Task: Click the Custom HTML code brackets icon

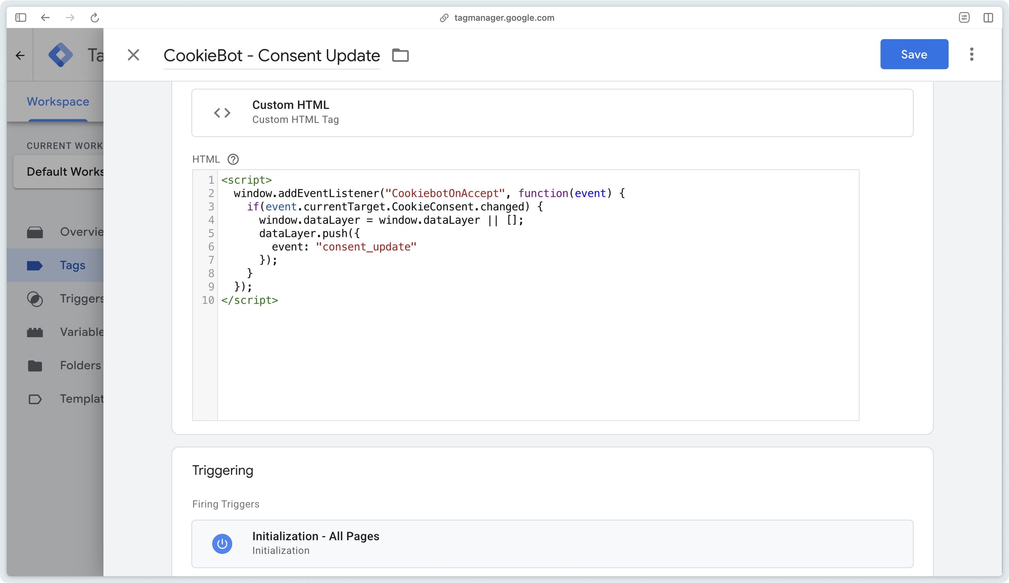Action: (222, 113)
